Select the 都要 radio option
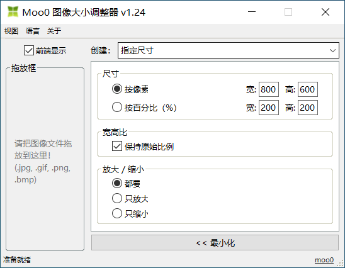The height and width of the screenshot is (268, 345). pyautogui.click(x=117, y=183)
